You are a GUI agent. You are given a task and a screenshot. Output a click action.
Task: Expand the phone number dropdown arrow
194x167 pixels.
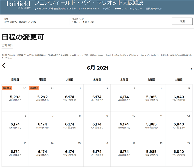click(98, 9)
